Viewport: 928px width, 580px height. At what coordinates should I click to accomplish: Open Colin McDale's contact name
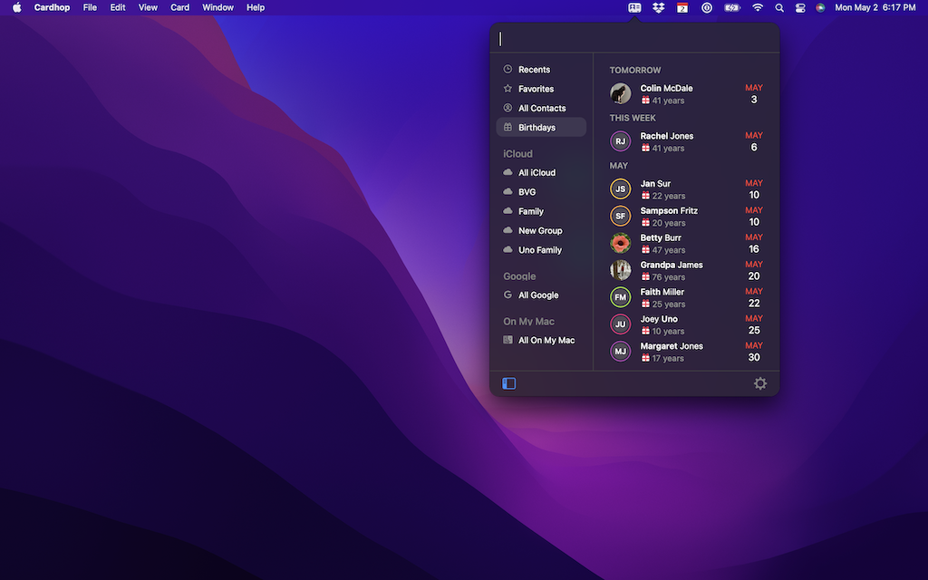666,88
